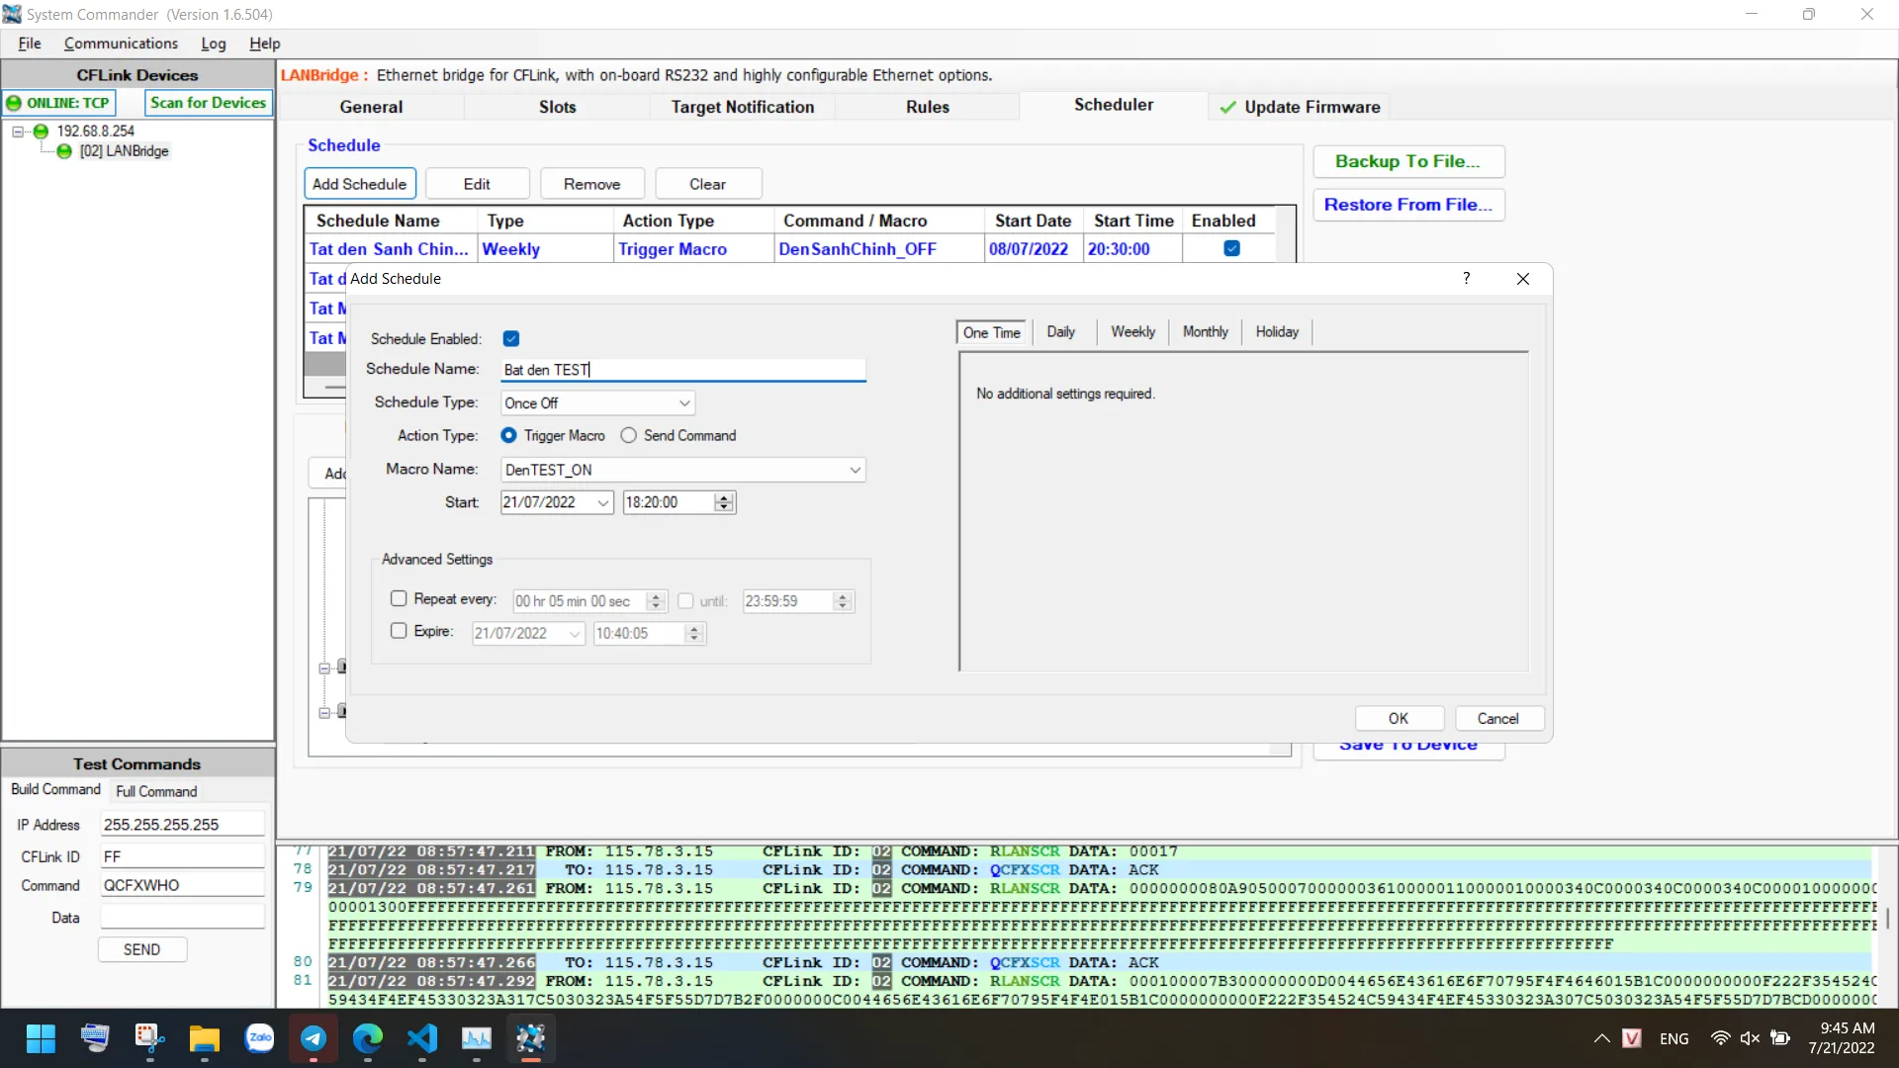Switch to the Weekly tab
The image size is (1899, 1068).
pyautogui.click(x=1132, y=332)
